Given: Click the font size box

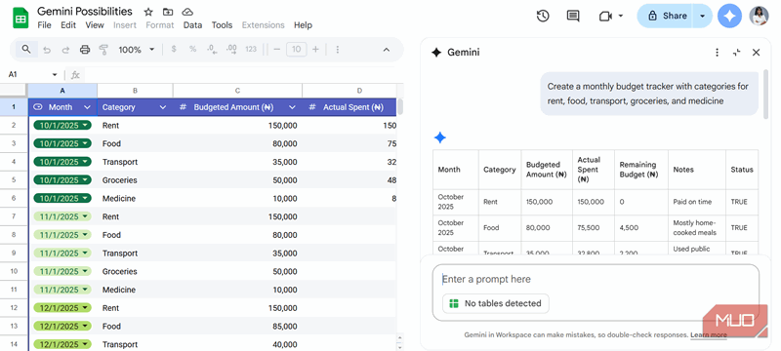Looking at the screenshot, I should (x=297, y=49).
